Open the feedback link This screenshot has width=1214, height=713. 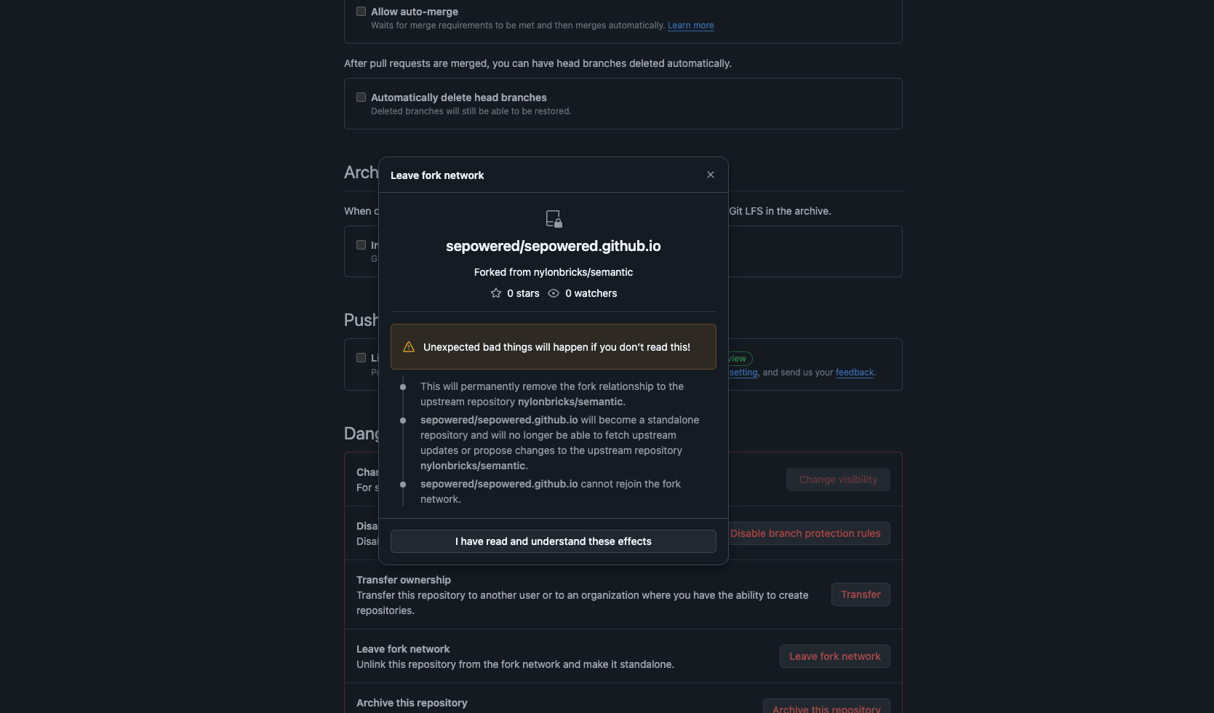click(854, 372)
